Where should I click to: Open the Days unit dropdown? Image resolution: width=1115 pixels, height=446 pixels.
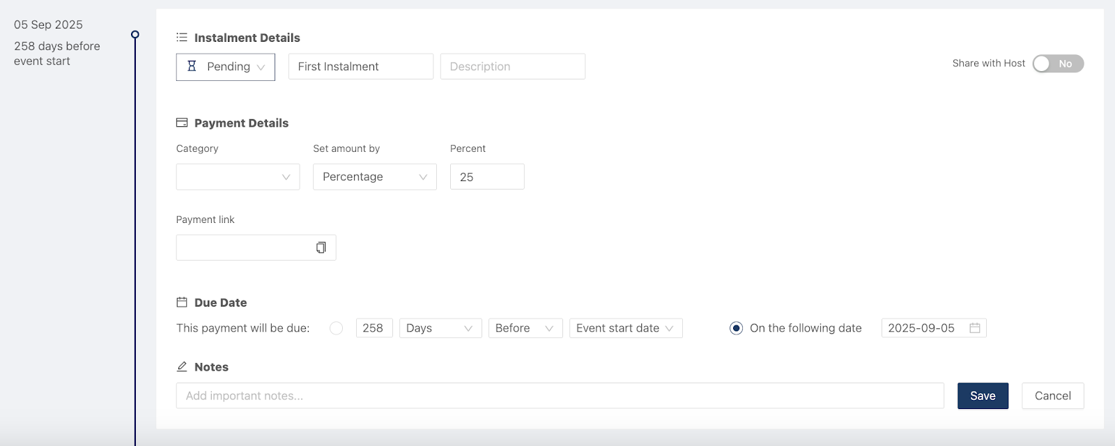point(440,328)
